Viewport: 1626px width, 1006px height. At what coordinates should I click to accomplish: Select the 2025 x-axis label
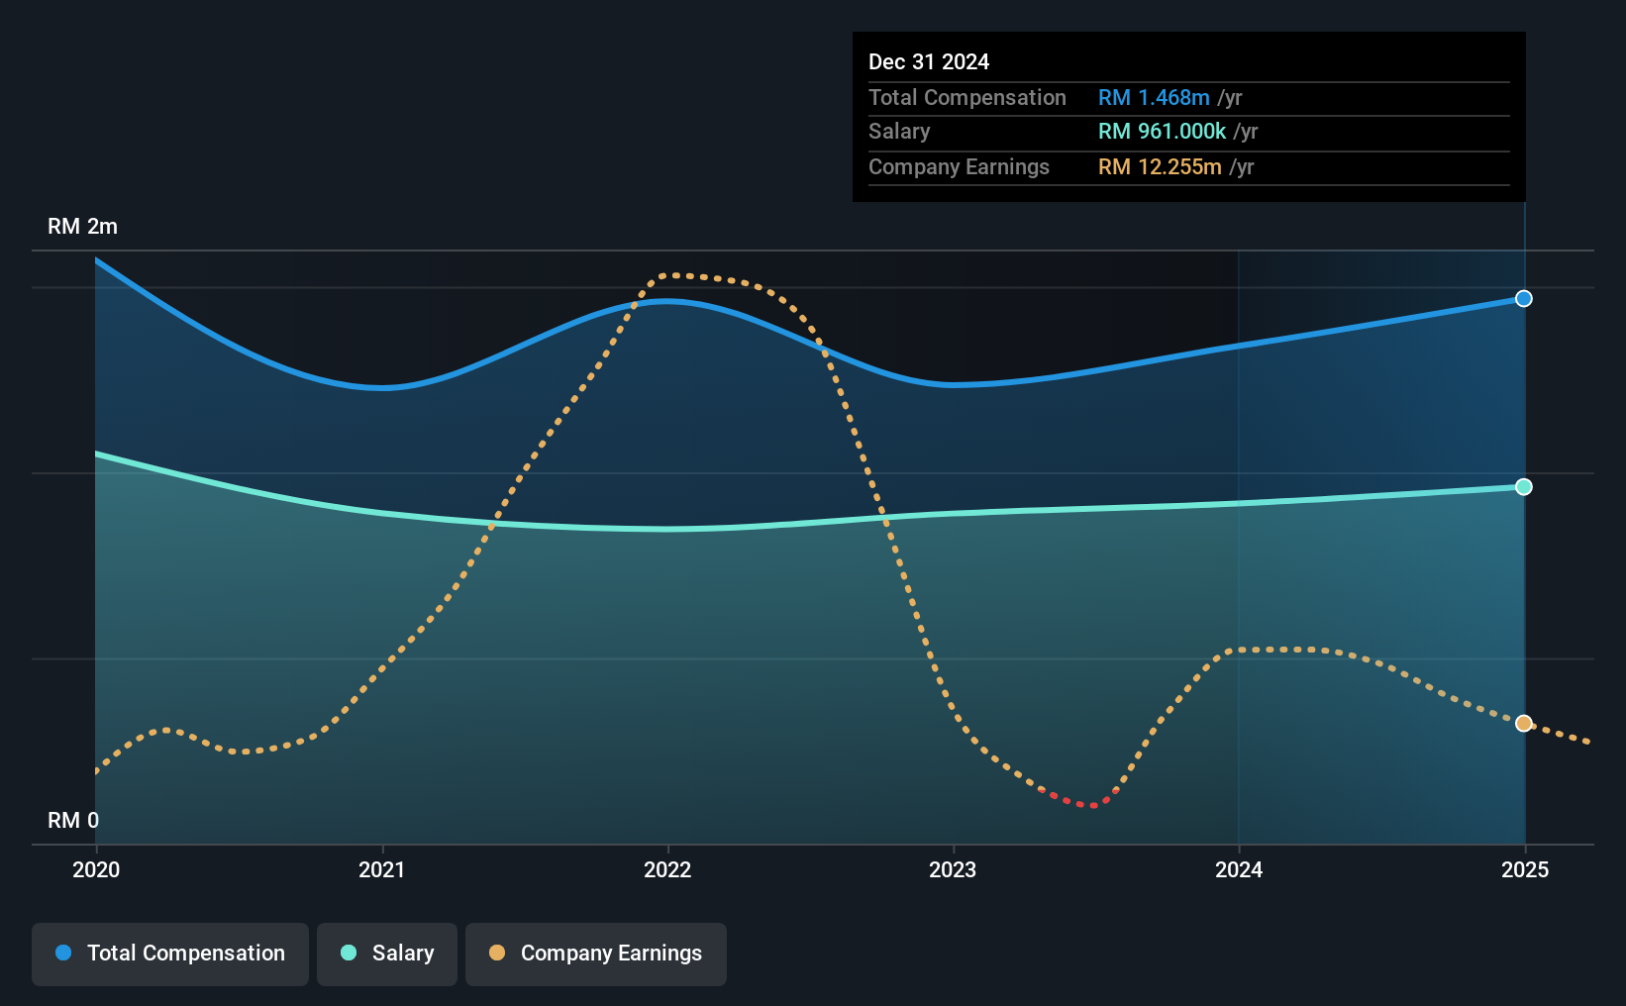click(x=1525, y=869)
